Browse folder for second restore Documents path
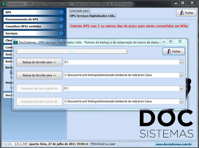Image resolution: width=199 pixels, height=148 pixels. tap(181, 101)
